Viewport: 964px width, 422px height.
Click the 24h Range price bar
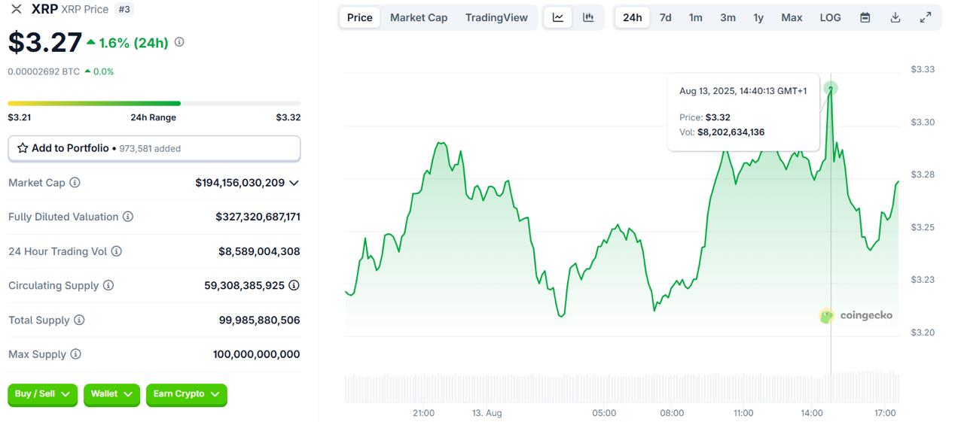154,103
